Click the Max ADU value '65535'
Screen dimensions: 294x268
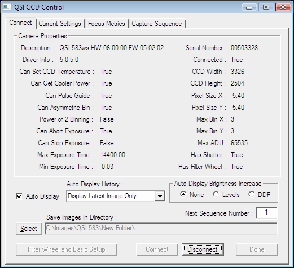pos(239,143)
